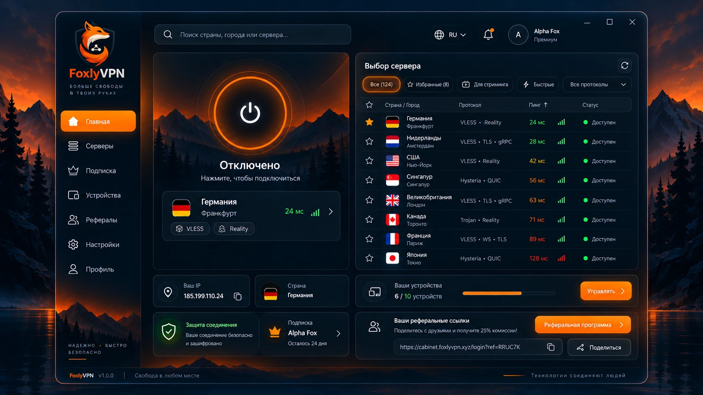Viewport: 703px width, 395px height.
Task: Favorite the Япония Токио server
Action: pyautogui.click(x=369, y=258)
